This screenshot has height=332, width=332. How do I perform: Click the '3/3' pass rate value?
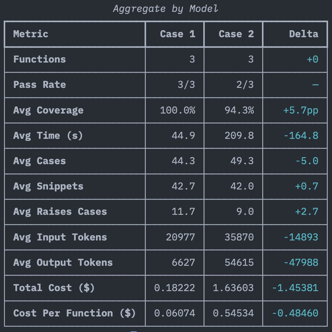tap(186, 85)
